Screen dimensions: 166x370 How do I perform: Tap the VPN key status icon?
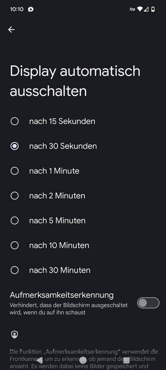[x=132, y=9]
